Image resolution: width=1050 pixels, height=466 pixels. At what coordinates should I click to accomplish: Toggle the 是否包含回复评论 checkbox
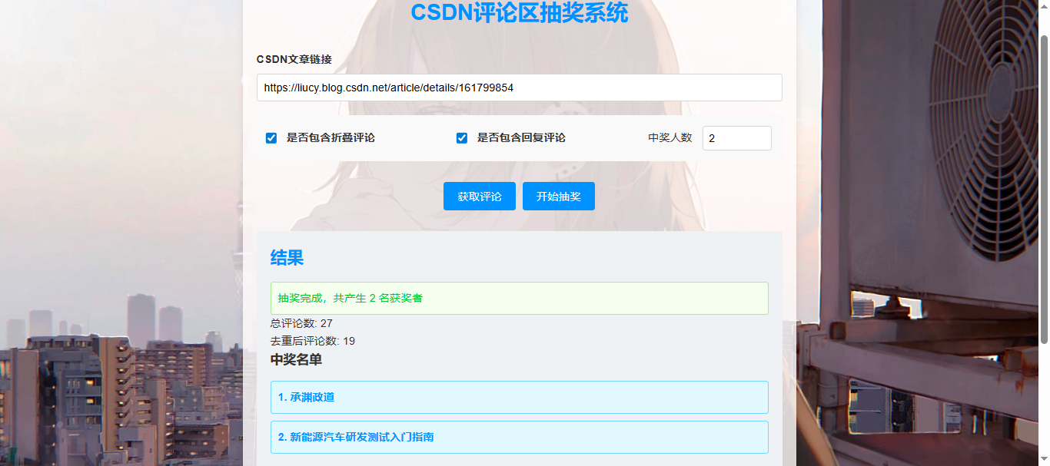462,138
